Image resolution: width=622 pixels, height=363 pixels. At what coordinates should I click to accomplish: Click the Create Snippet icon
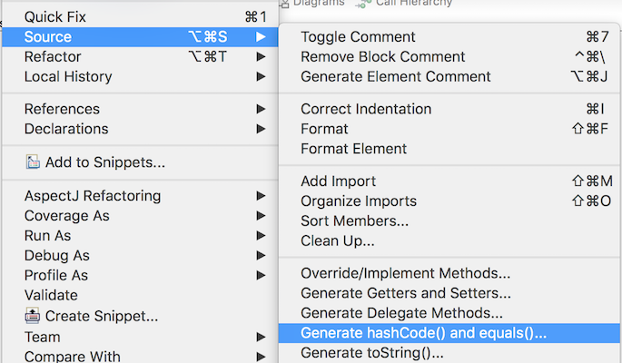[x=33, y=317]
